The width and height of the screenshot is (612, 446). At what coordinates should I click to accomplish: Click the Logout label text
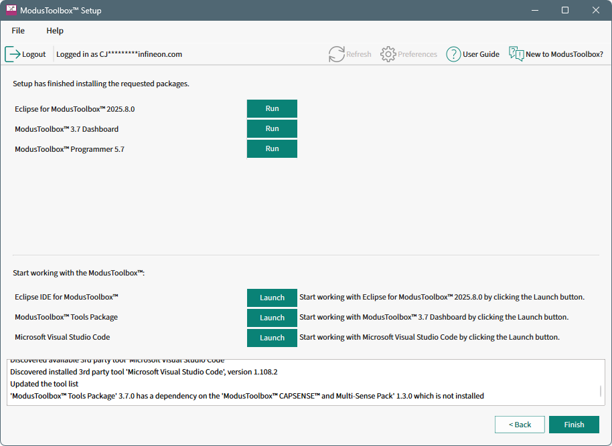pyautogui.click(x=34, y=54)
